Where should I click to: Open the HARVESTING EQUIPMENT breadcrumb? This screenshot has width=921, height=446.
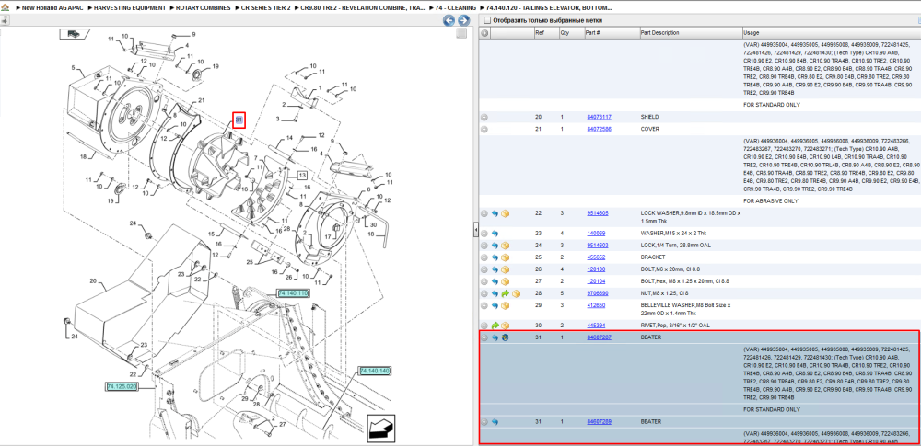click(x=130, y=9)
